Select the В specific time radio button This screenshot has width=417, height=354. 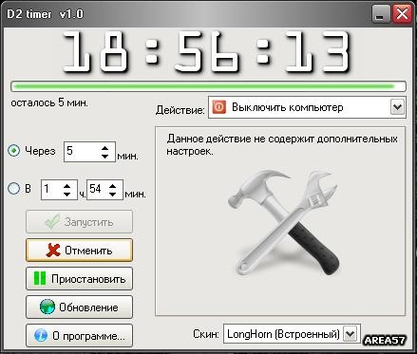[x=13, y=189]
